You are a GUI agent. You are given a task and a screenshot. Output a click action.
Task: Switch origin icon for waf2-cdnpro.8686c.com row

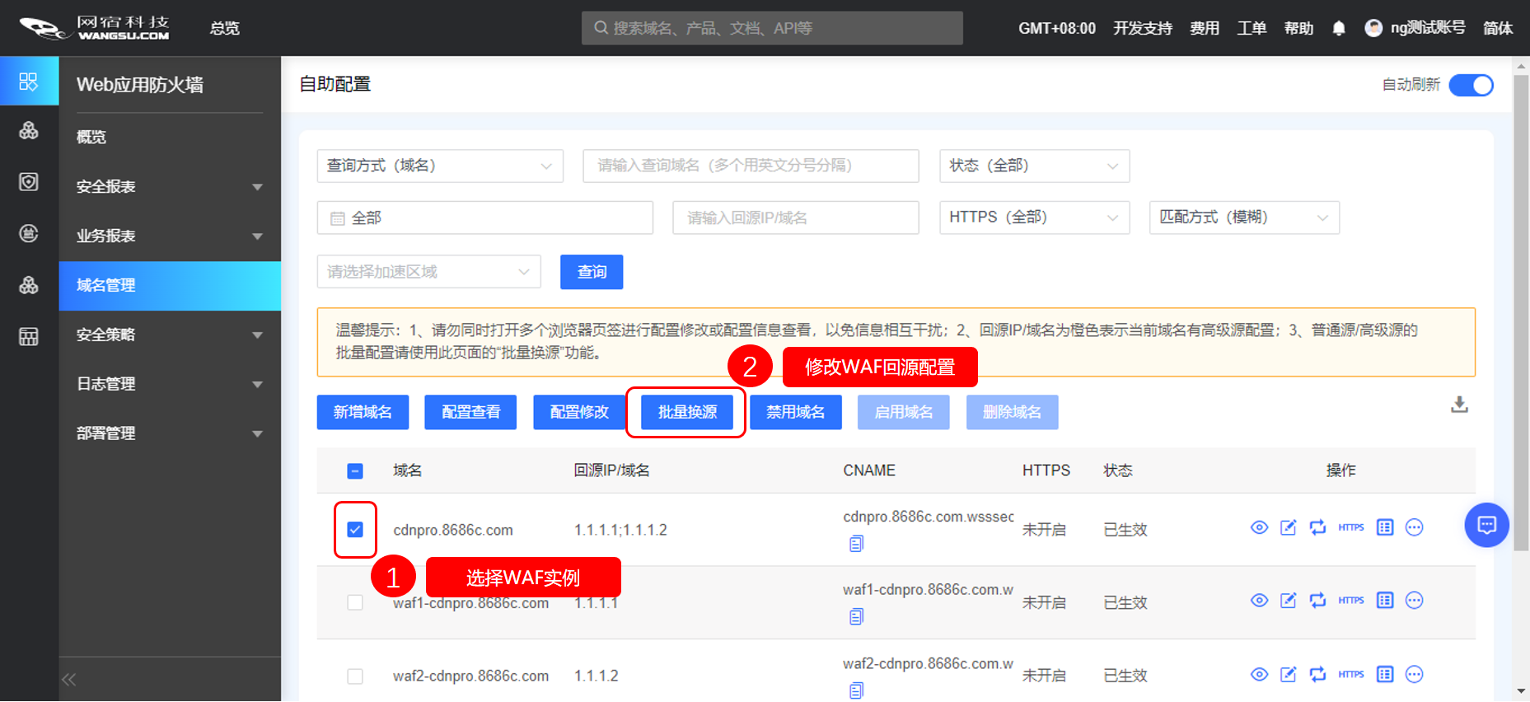pyautogui.click(x=1318, y=674)
